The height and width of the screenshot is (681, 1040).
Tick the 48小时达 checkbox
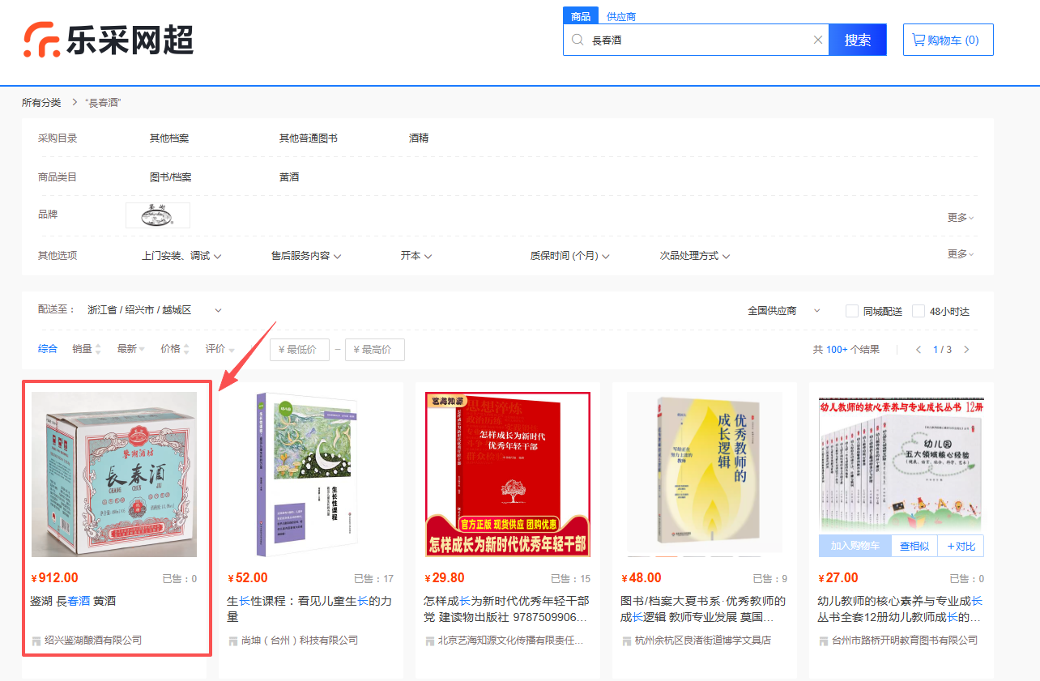coord(919,311)
